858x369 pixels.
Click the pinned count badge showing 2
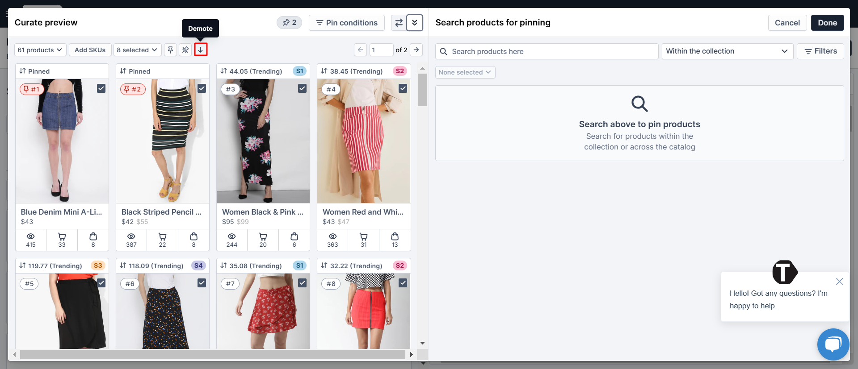[x=289, y=22]
